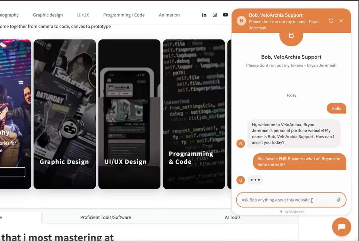Open the UI/UX Design portfolio card
This screenshot has width=359, height=241.
click(129, 114)
